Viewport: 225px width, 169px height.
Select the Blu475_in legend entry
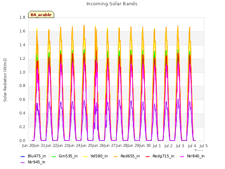[x=33, y=156]
